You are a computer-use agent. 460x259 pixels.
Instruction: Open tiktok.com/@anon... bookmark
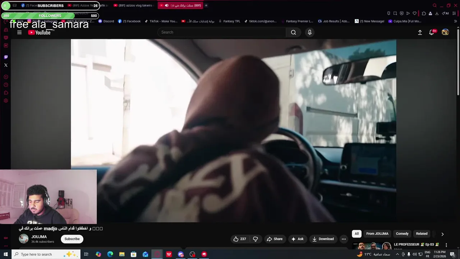point(261,21)
